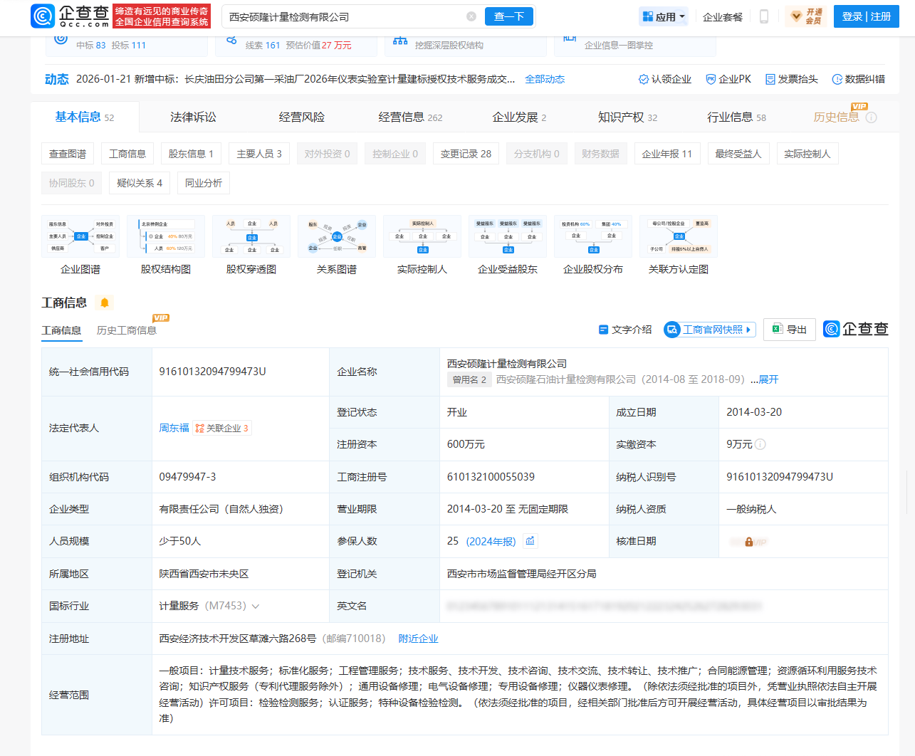Click the Qcc.com logo icon

(43, 16)
